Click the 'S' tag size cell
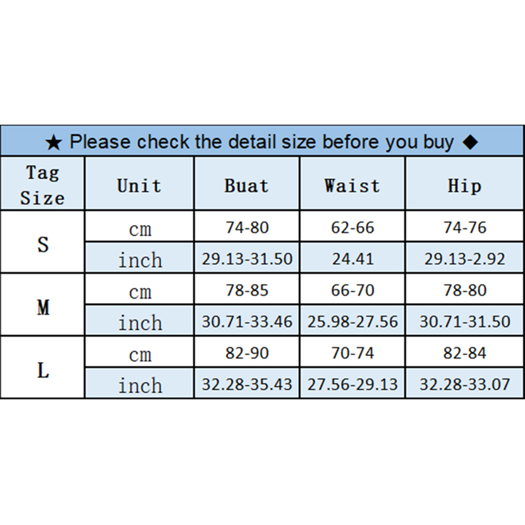This screenshot has width=525, height=525. tap(43, 244)
